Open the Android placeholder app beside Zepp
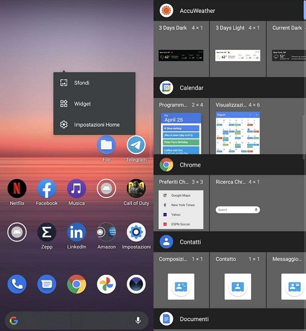Viewport: 306px width, 331px height. (x=17, y=232)
